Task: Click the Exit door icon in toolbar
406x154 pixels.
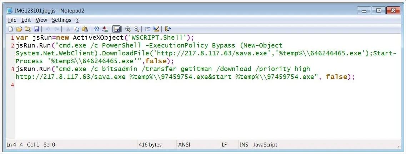Action: tap(167, 29)
